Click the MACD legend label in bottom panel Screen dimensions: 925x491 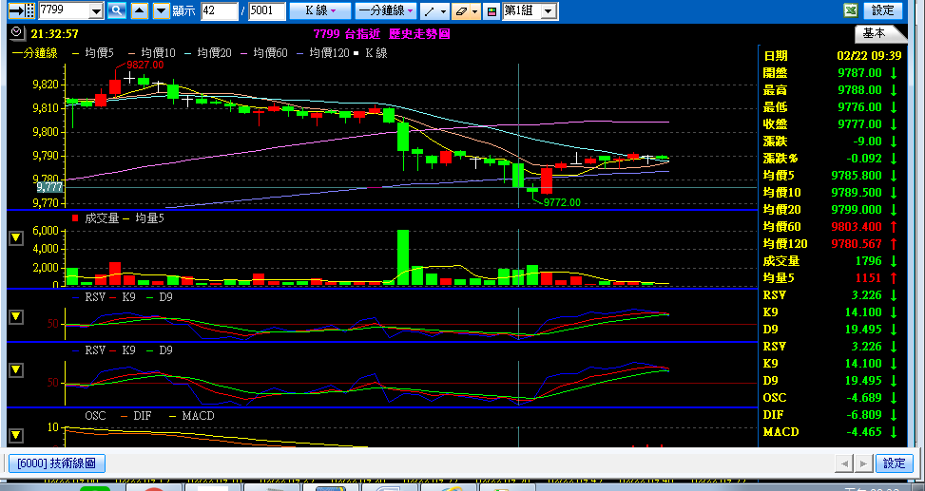tap(197, 416)
